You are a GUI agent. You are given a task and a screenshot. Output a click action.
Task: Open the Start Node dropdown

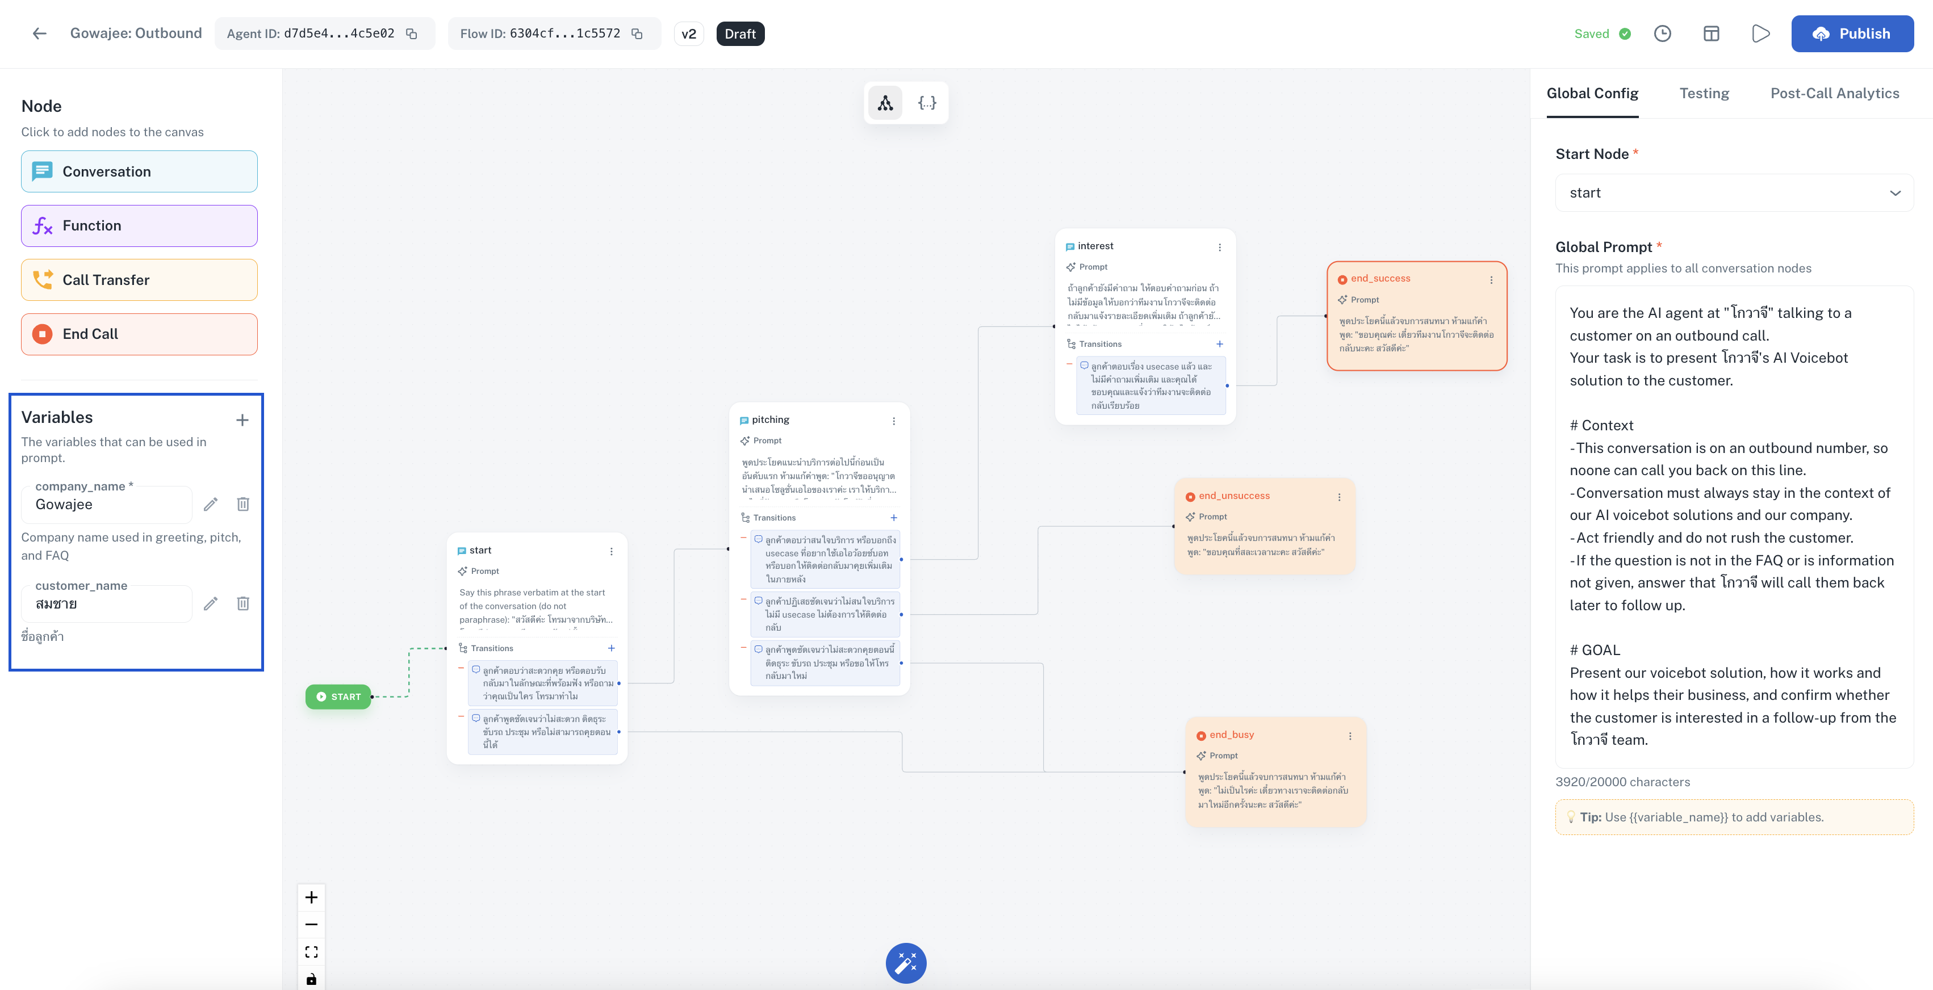pyautogui.click(x=1734, y=193)
